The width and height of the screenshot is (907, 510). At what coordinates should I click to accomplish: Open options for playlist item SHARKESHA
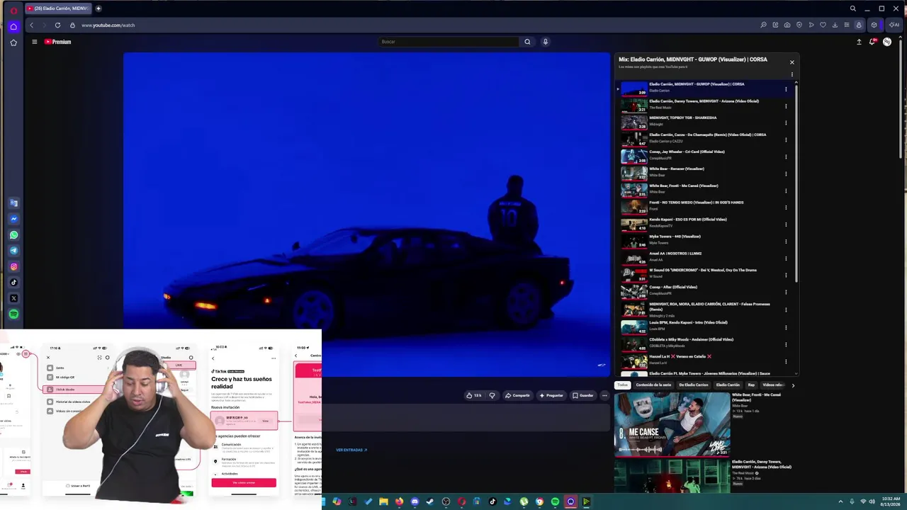tap(786, 123)
